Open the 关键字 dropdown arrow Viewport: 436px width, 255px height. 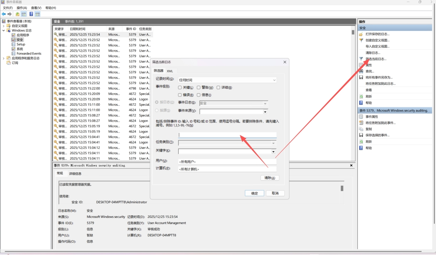[274, 152]
